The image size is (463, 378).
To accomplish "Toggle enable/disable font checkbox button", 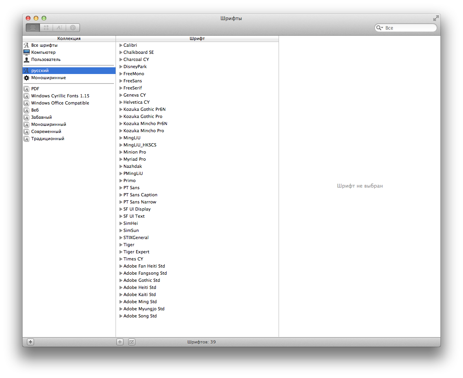I will pyautogui.click(x=132, y=342).
